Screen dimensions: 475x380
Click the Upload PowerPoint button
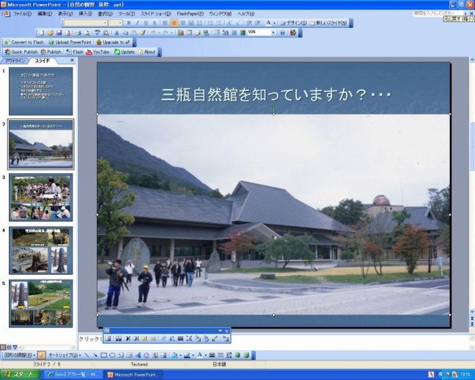[x=69, y=42]
